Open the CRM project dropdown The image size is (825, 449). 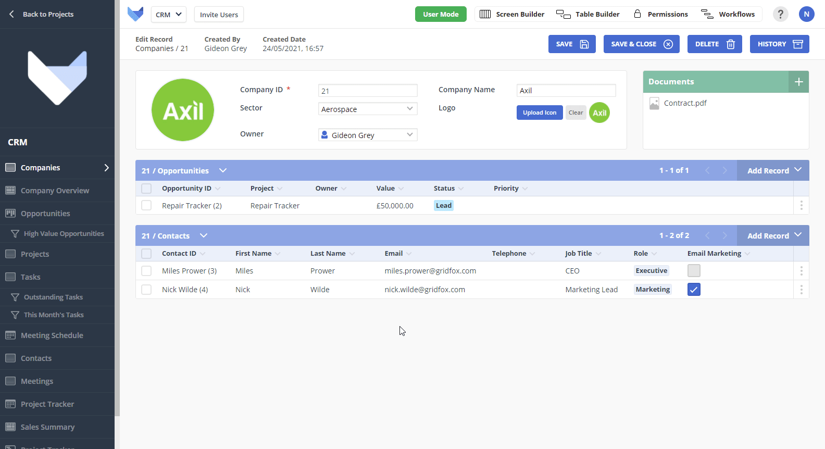pyautogui.click(x=169, y=15)
